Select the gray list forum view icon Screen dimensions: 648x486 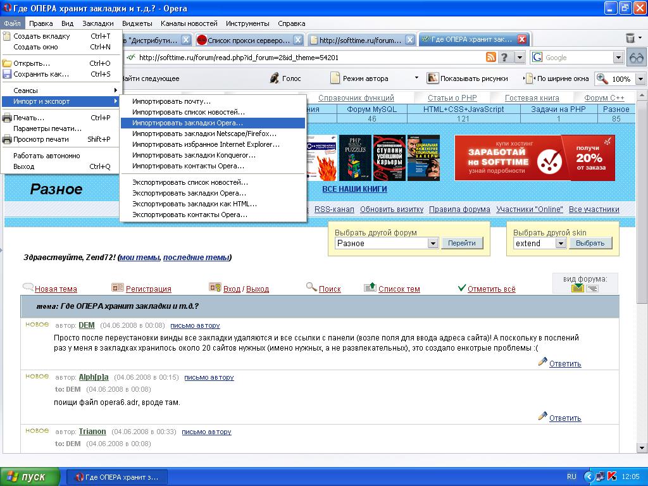[x=592, y=288]
